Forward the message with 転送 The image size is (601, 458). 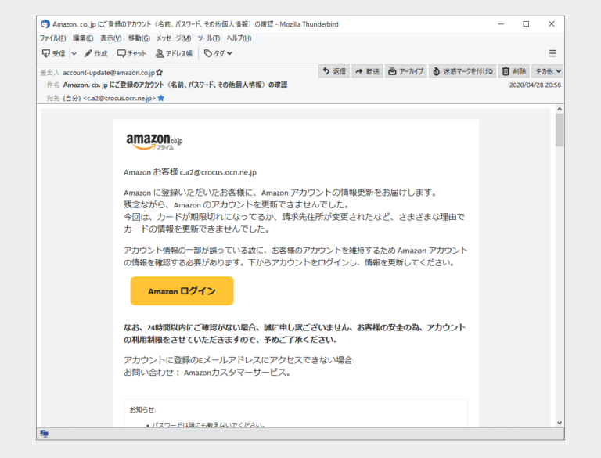(x=367, y=71)
